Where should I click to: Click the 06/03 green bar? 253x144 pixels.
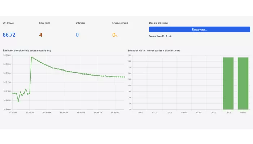coord(228,84)
